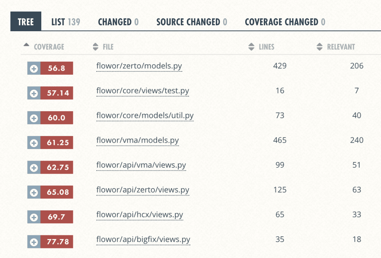
Task: Expand plus icon for 60.0 coverage row
Action: (x=34, y=118)
